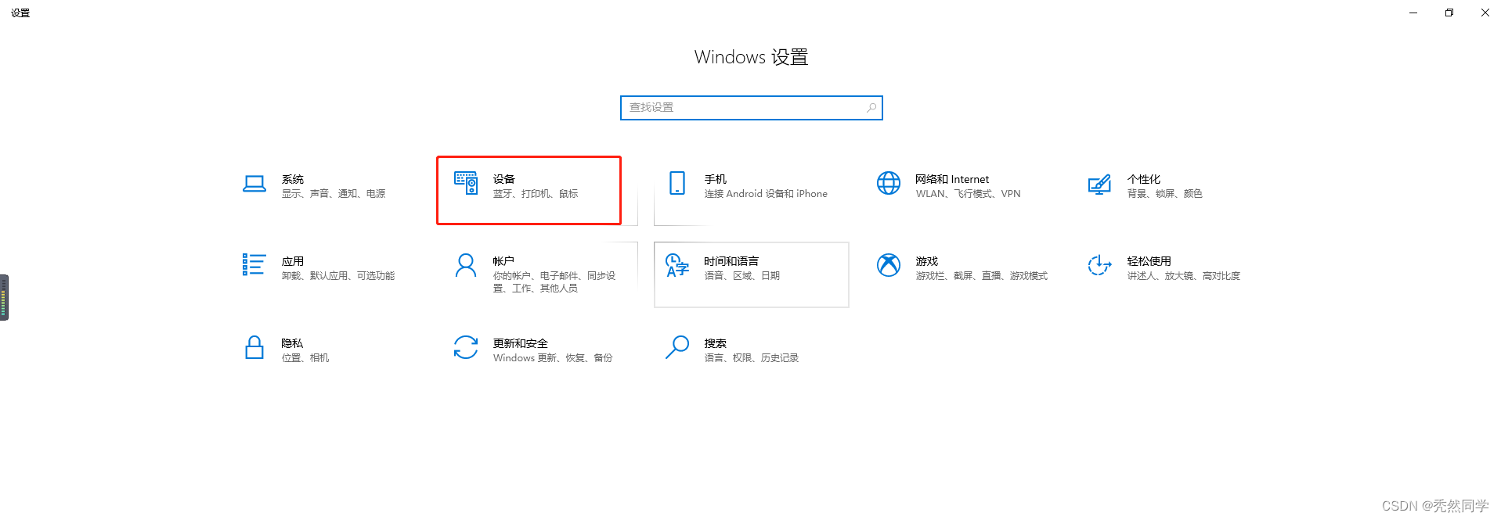Screen dimensions: 1501x520
Task: Click WLAN、飞行模式、VPN description
Action: (969, 194)
